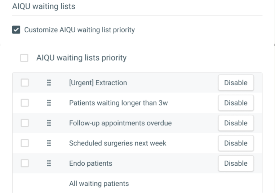Disable Scheduled surgeries next week list
The width and height of the screenshot is (275, 193).
[236, 143]
